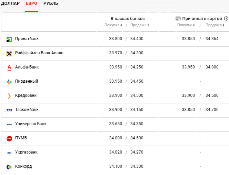Image resolution: width=229 pixels, height=175 pixels.
Task: Click the Кредобанк orange chevron logo
Action: [9, 96]
